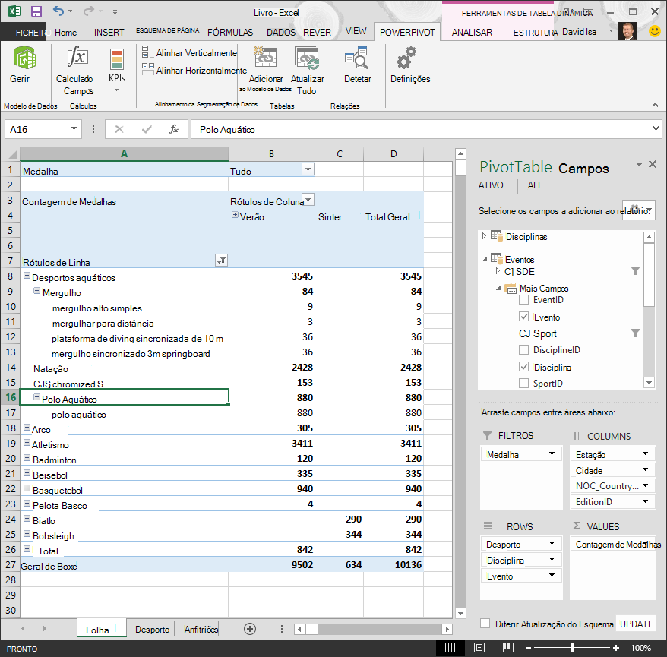Click Adicionar ao Modelo de Dados icon
This screenshot has width=667, height=657.
[x=265, y=57]
